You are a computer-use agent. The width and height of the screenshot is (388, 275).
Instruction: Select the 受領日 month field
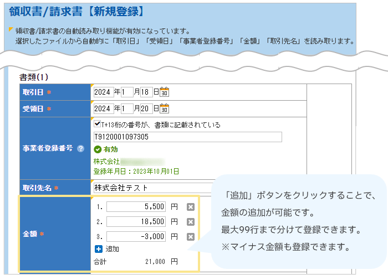pos(127,108)
